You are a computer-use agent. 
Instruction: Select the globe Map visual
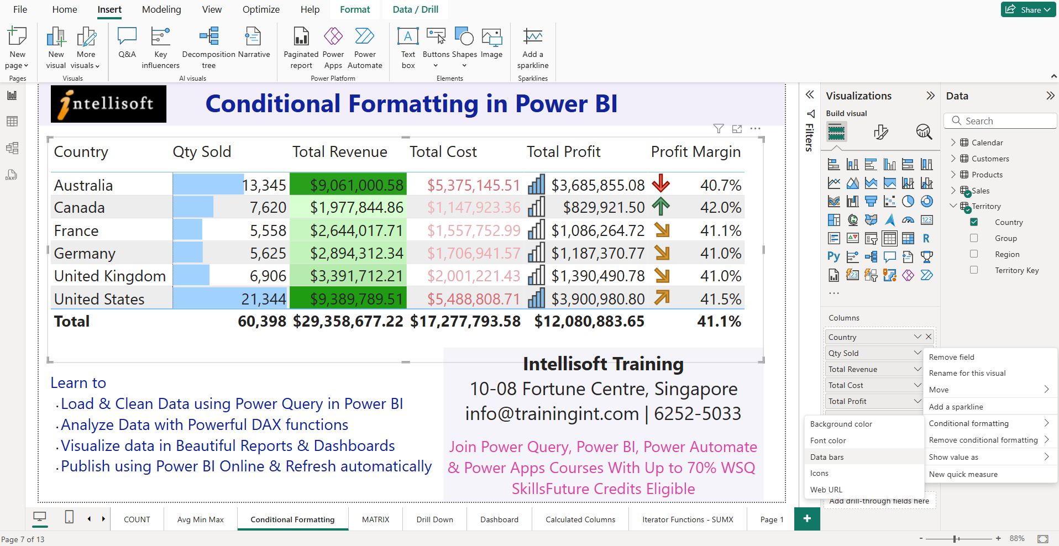(853, 220)
